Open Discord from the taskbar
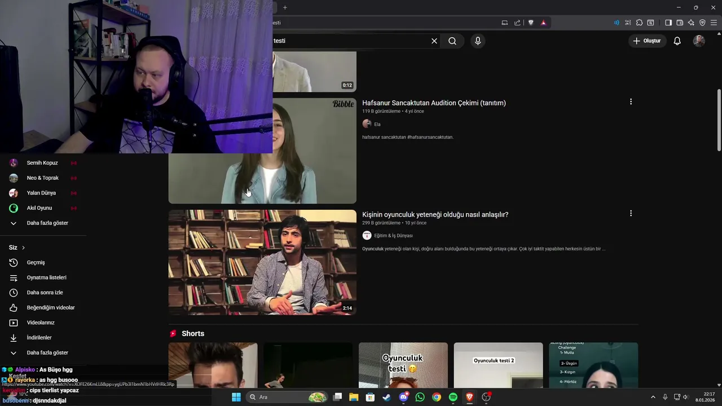This screenshot has width=722, height=406. [x=403, y=397]
